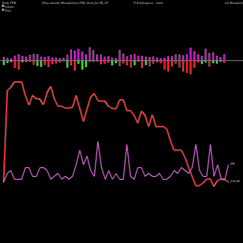Click the Price legend swatch
243x243 pixels.
coord(3,10)
